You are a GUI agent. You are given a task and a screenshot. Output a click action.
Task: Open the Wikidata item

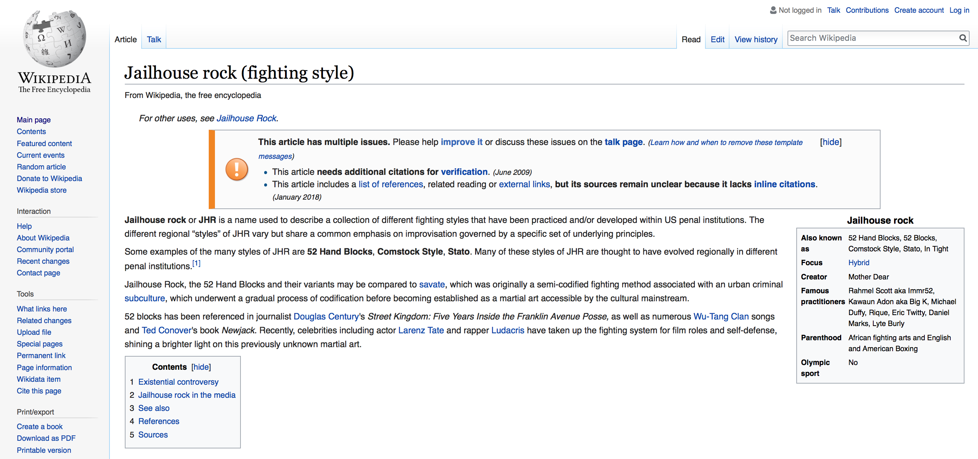(38, 379)
